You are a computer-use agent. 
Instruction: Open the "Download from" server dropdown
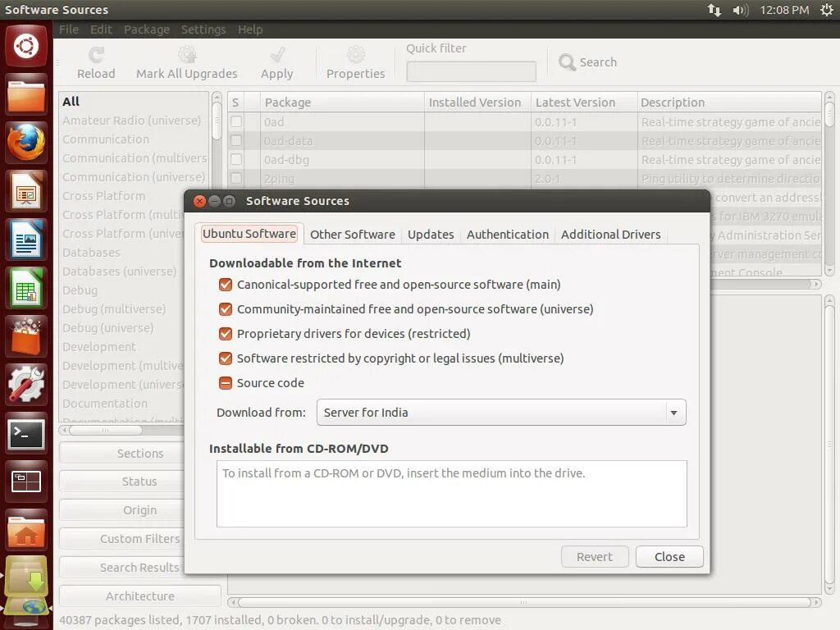(500, 413)
